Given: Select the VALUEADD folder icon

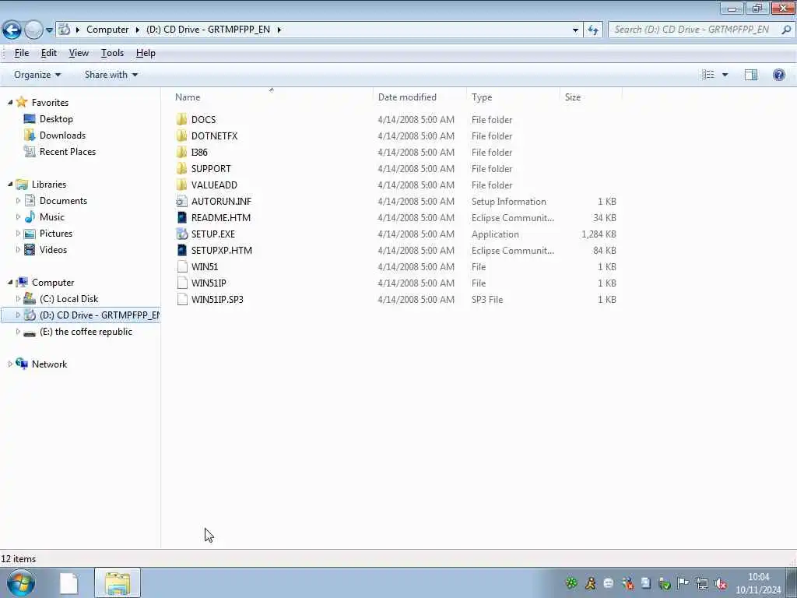Looking at the screenshot, I should click(x=181, y=185).
